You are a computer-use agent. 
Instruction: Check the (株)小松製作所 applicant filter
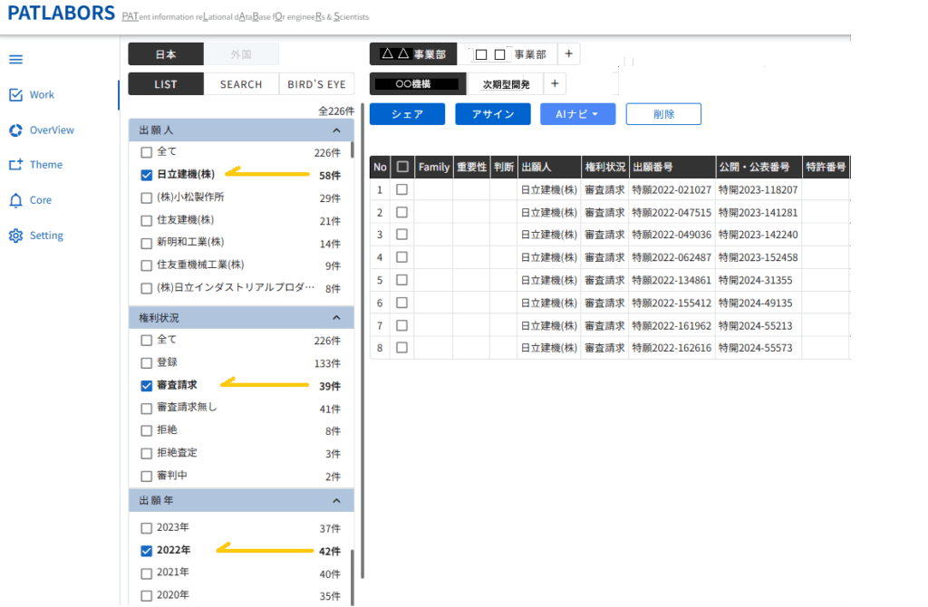(x=147, y=198)
